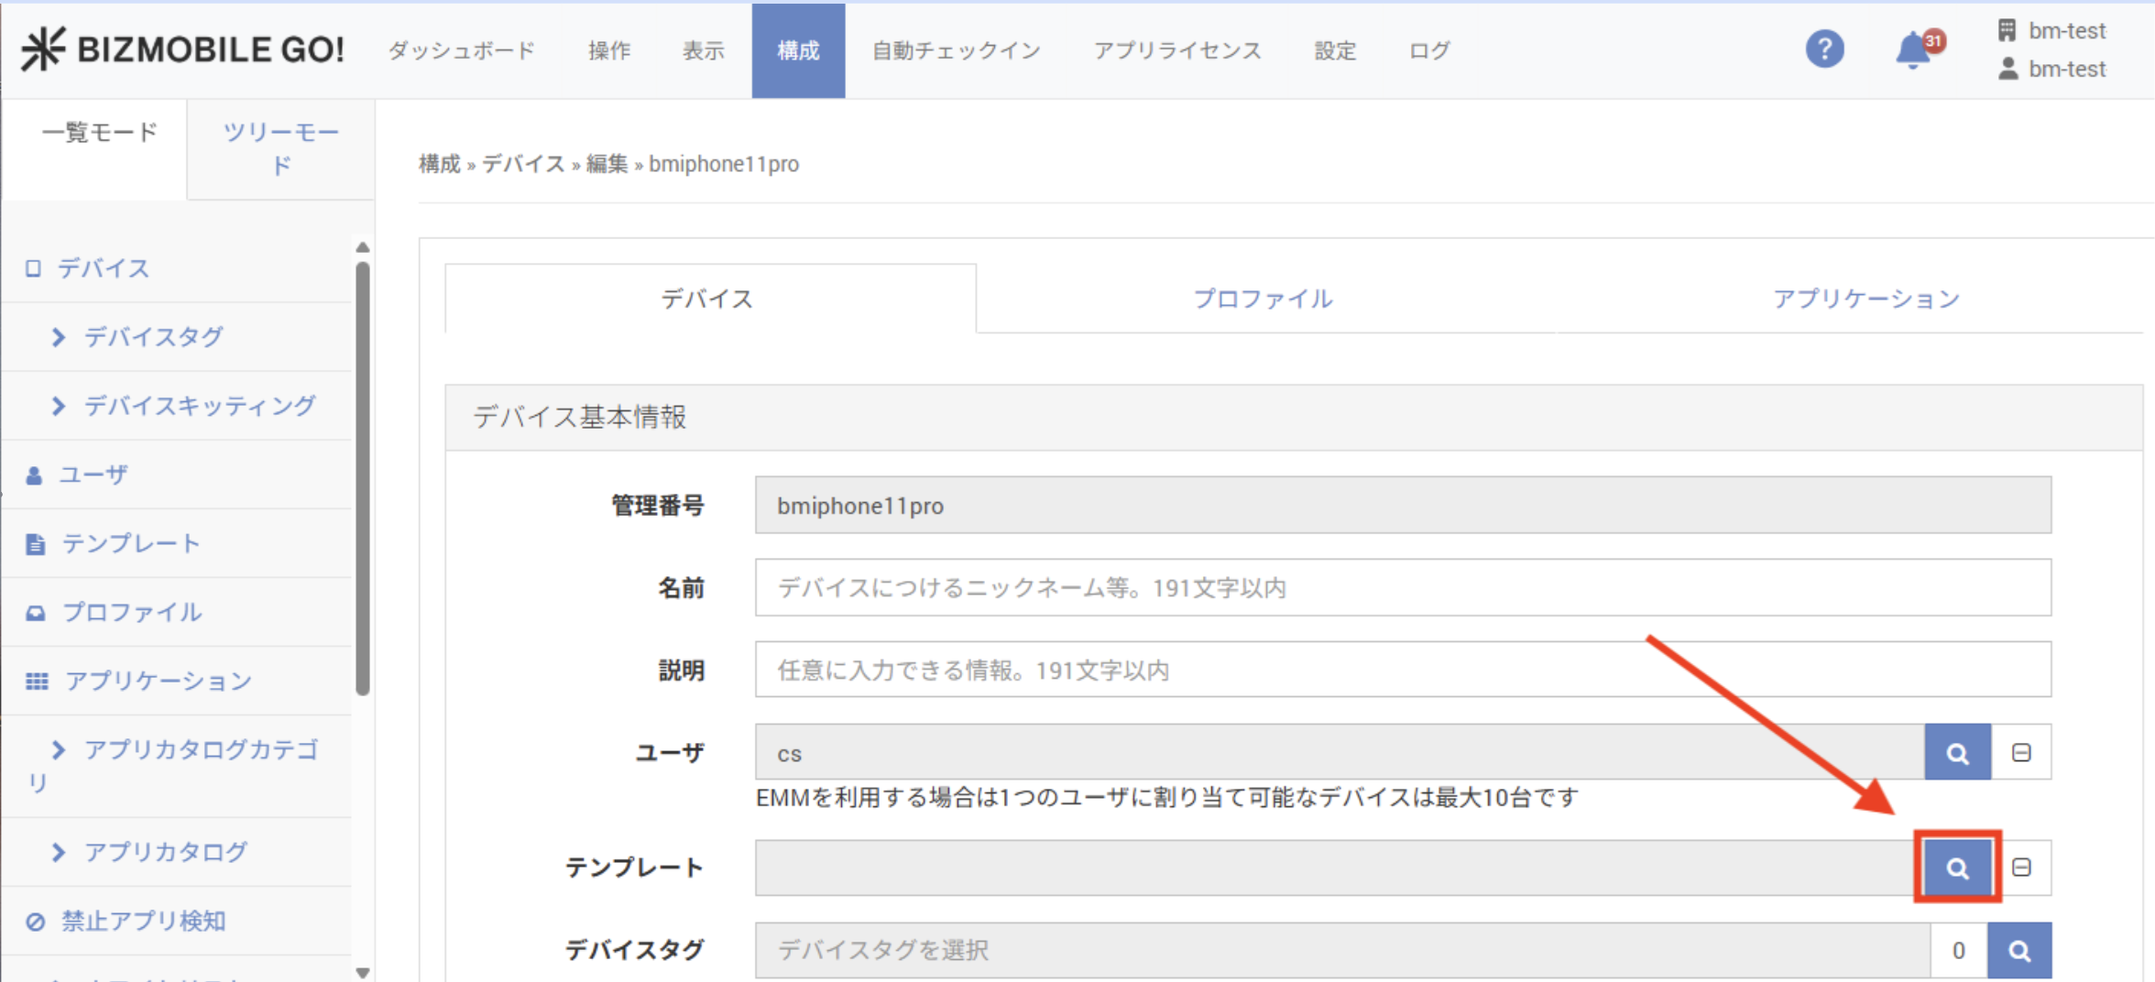Click the user field search magnifier button

pos(1956,753)
